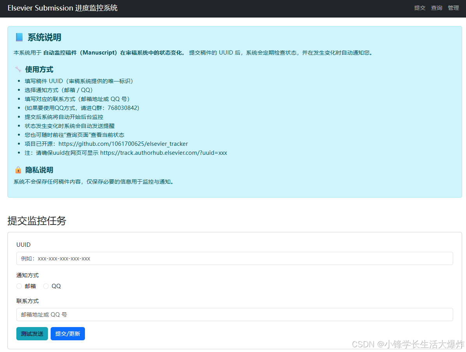Click the 提交监控任务 heading
466x352 pixels.
[x=37, y=221]
